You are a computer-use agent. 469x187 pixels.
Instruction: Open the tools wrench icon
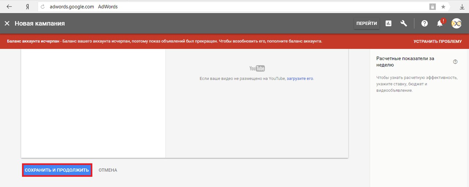tap(404, 23)
